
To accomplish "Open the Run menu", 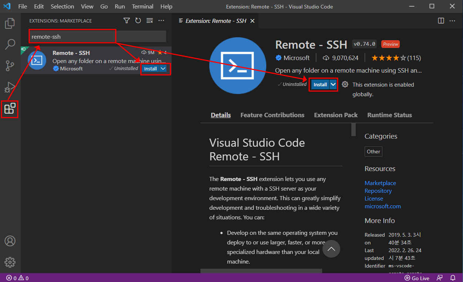I will (120, 7).
